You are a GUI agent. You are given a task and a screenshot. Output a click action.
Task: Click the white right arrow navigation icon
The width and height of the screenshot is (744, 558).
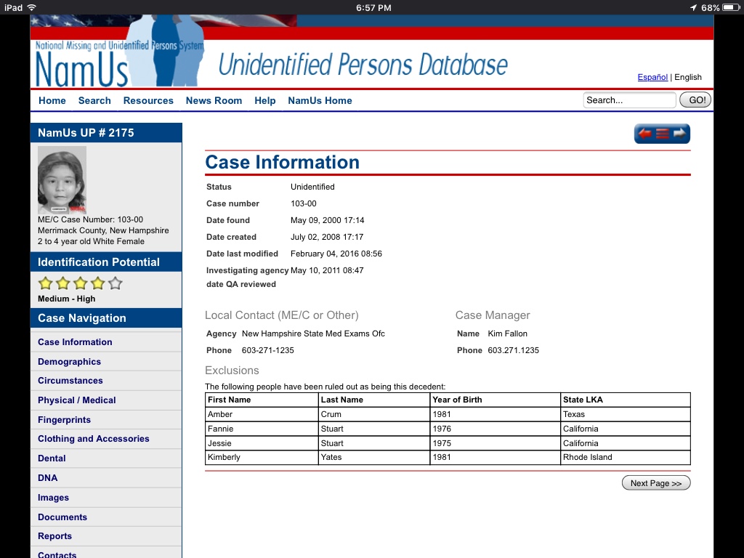tap(679, 134)
